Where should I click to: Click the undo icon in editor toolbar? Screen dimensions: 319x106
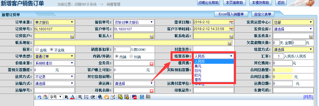(39, 97)
